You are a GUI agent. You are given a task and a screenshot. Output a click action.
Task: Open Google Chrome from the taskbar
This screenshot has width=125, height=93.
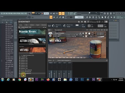pos(20,80)
